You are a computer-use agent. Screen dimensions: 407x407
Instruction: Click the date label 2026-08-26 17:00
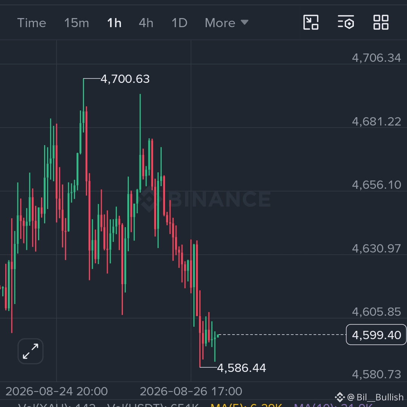click(191, 391)
